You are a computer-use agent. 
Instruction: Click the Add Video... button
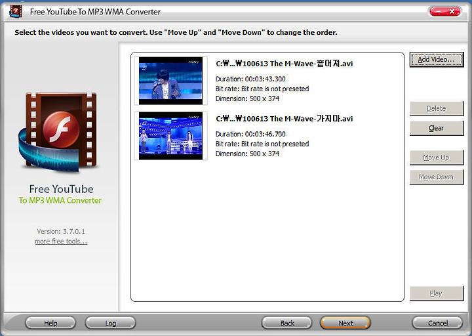click(436, 59)
